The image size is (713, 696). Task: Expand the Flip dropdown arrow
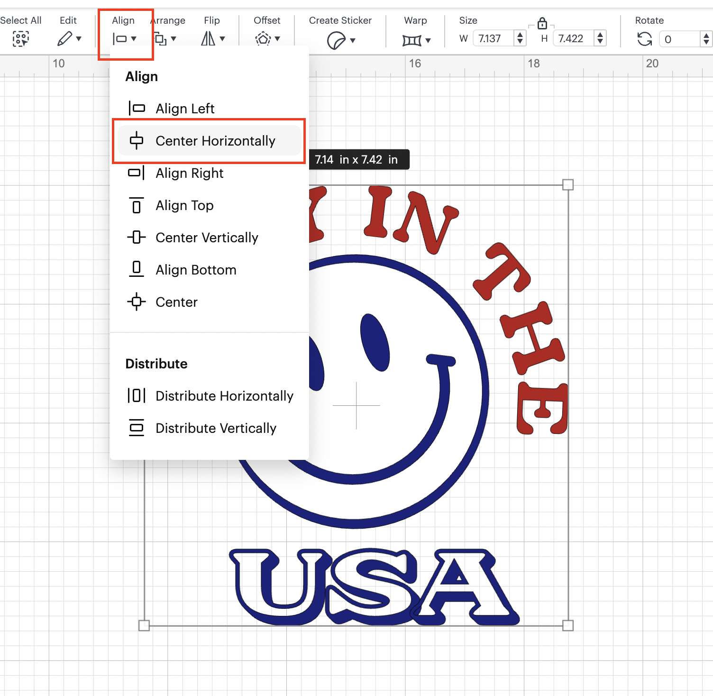(222, 39)
